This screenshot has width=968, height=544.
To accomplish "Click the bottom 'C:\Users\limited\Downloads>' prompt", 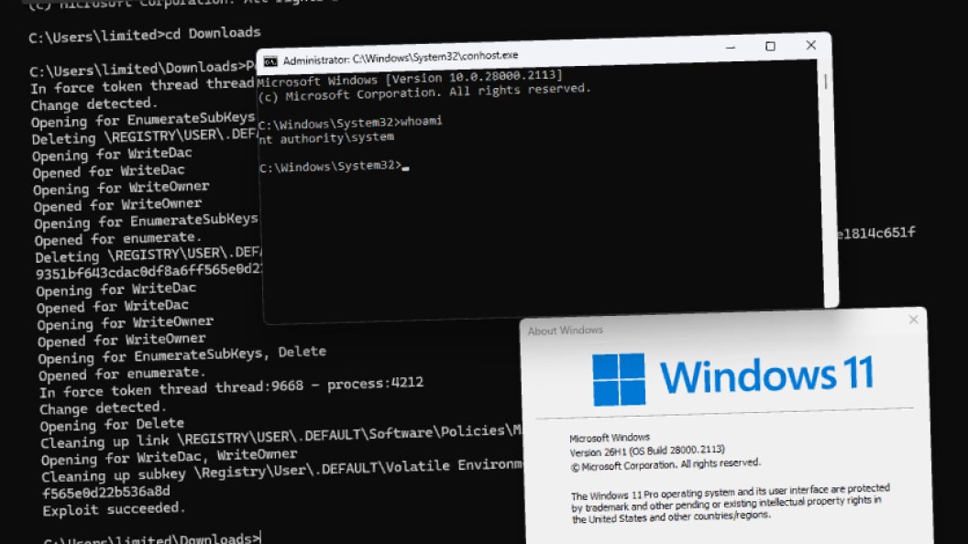I will coord(152,539).
